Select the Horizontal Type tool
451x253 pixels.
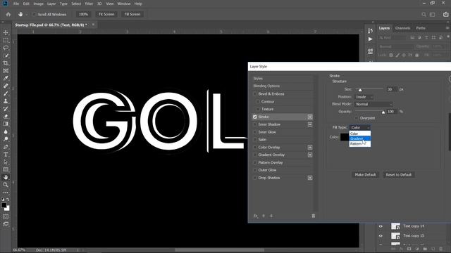point(6,155)
